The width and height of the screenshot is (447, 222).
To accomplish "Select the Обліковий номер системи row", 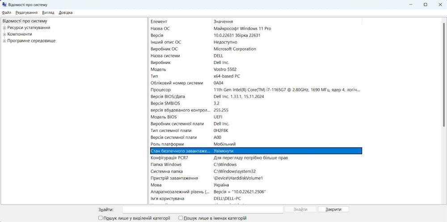I will pyautogui.click(x=256, y=83).
